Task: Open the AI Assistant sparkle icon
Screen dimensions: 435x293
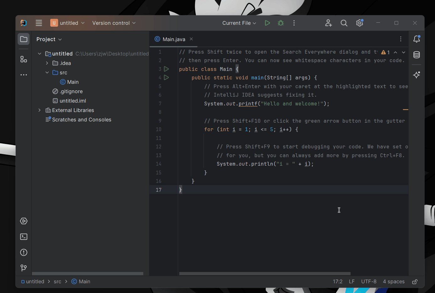Action: coord(417,75)
